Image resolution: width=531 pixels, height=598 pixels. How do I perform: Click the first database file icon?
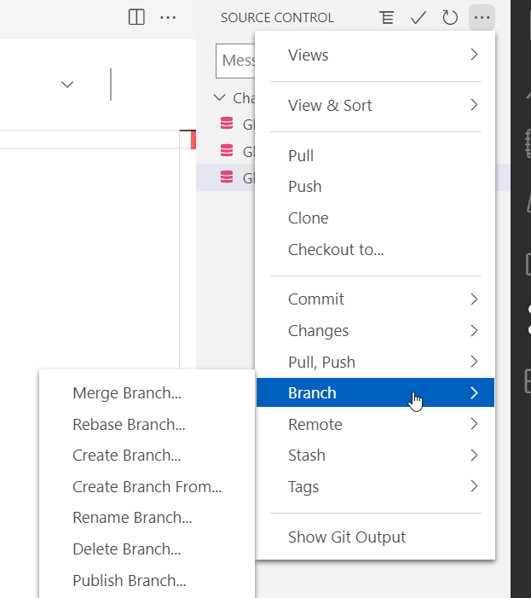click(x=227, y=123)
